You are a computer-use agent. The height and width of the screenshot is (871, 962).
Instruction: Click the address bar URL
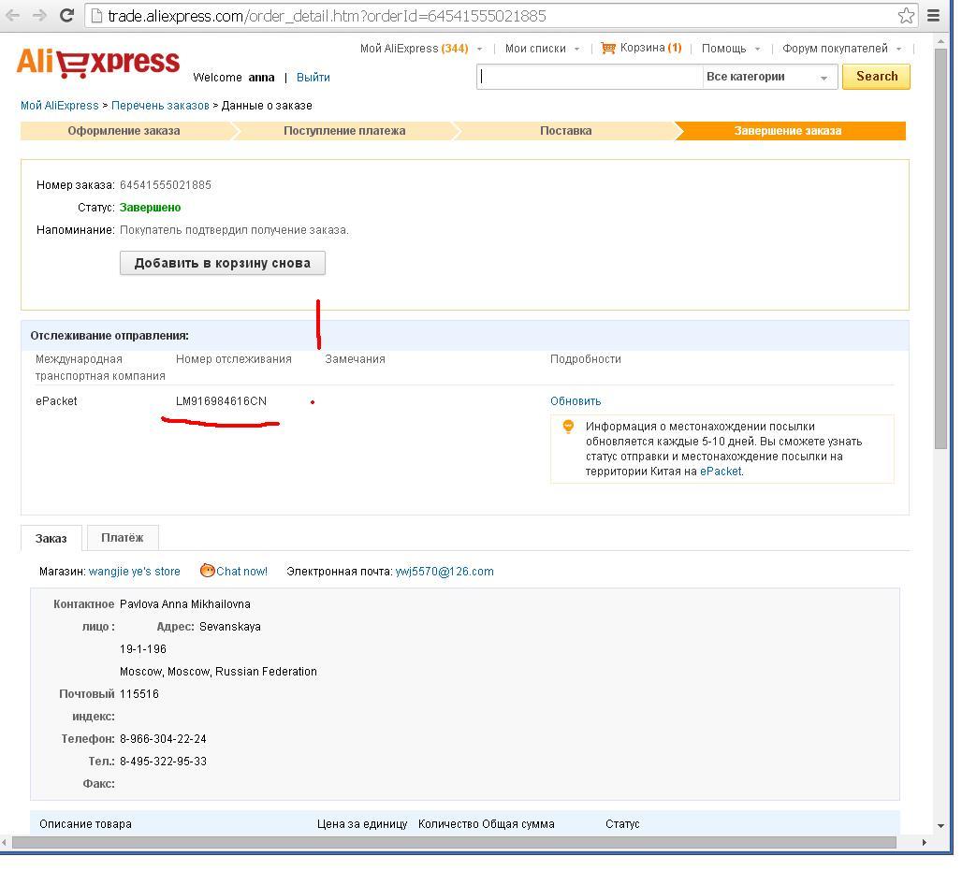pyautogui.click(x=327, y=16)
